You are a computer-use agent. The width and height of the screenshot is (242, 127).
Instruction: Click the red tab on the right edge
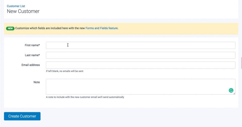point(241,63)
